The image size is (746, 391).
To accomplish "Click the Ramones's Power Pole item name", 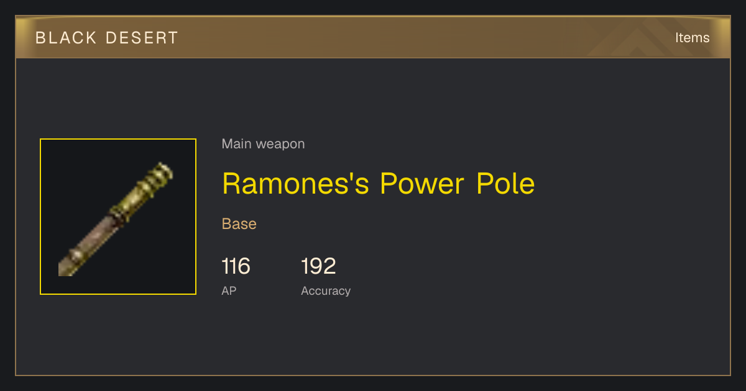I will (x=378, y=184).
